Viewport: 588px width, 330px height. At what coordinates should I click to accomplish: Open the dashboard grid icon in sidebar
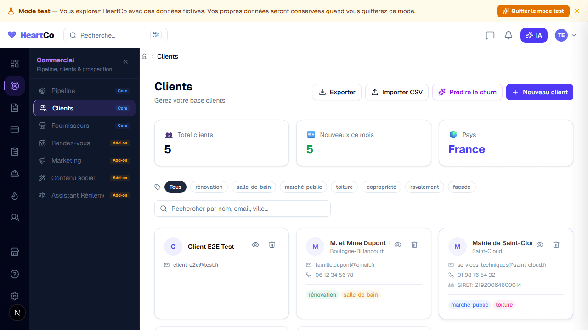click(15, 63)
